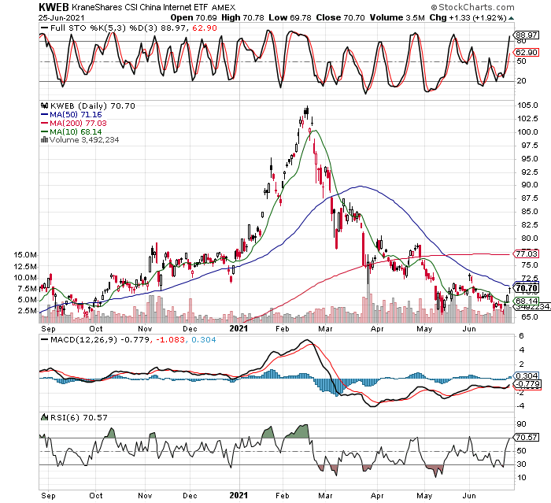Click the green up-triangle beside the Chg value
Viewport: 551px width, 503px height.
[x=511, y=18]
